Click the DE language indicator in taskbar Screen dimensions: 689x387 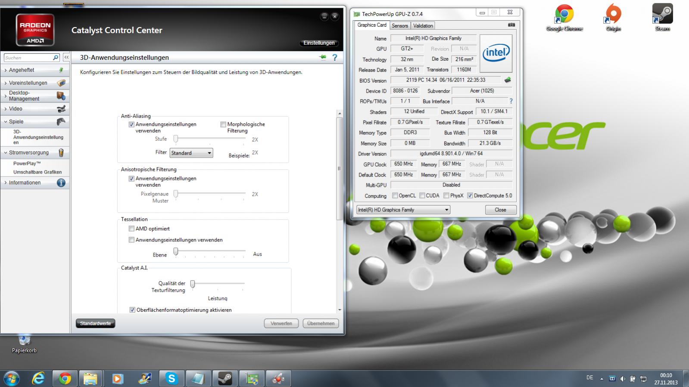pos(589,378)
